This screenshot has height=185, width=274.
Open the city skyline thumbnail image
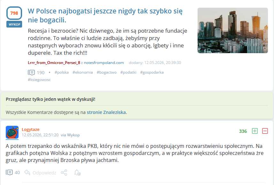(x=232, y=30)
